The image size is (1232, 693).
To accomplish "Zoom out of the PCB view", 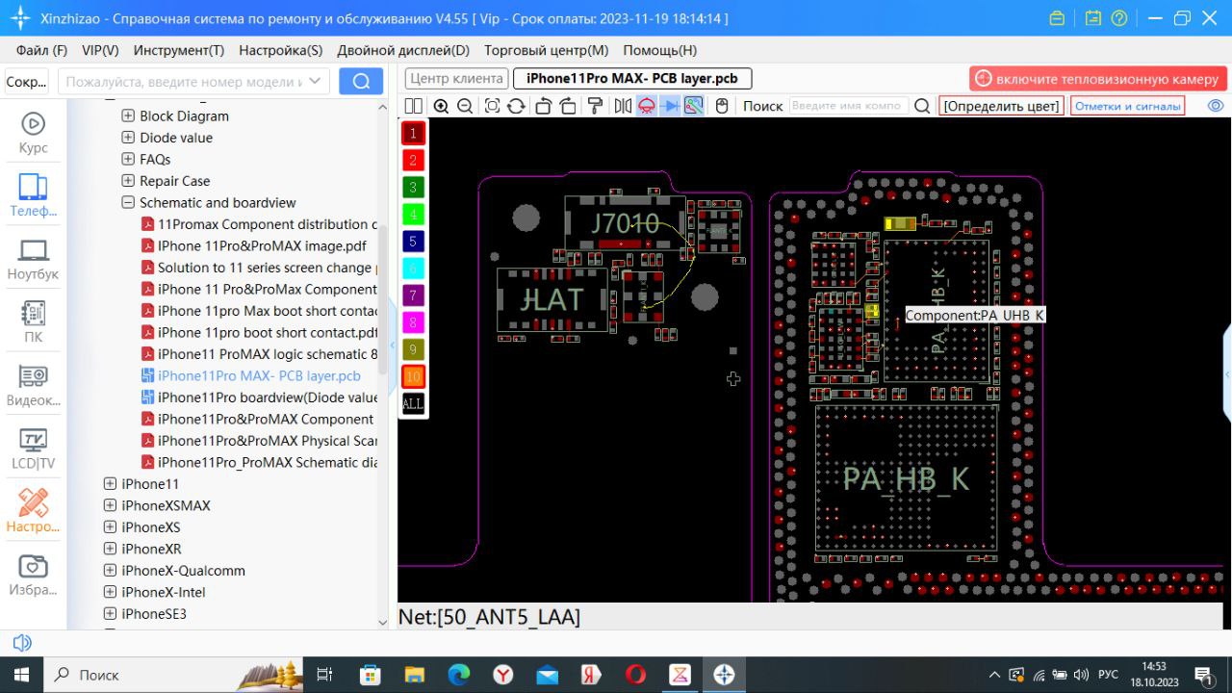I will [x=465, y=106].
